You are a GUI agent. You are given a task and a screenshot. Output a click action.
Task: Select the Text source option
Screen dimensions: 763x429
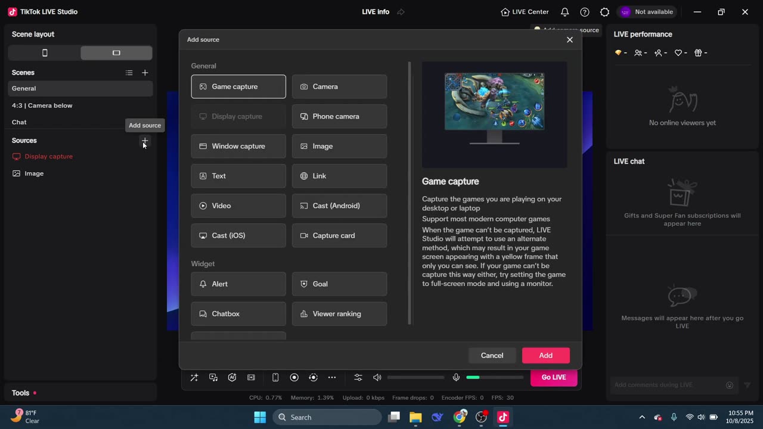point(238,176)
